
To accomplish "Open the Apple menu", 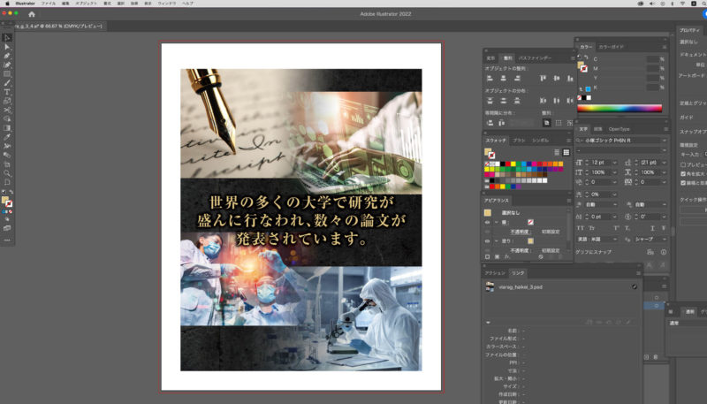I will coord(7,4).
